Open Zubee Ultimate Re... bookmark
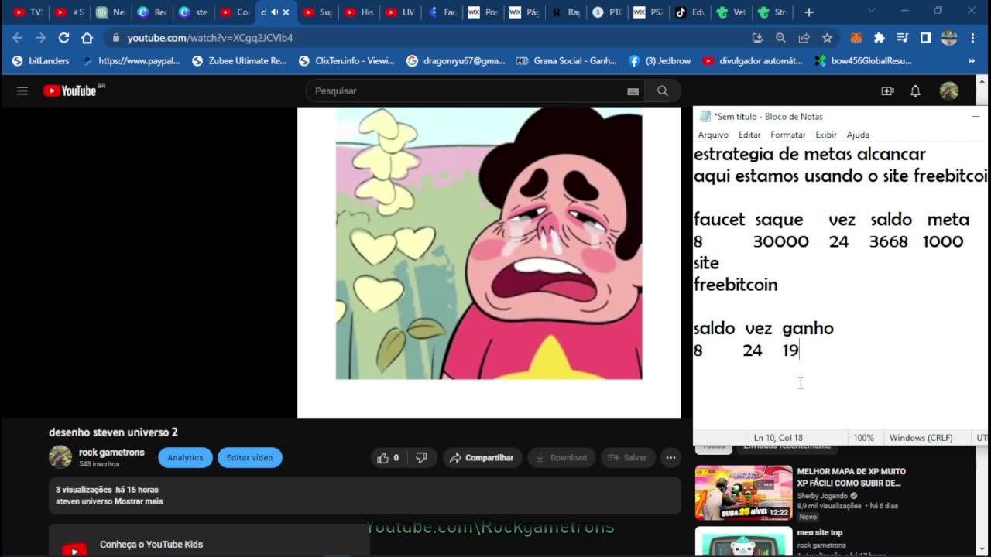Screen dimensions: 991x557 point(240,60)
